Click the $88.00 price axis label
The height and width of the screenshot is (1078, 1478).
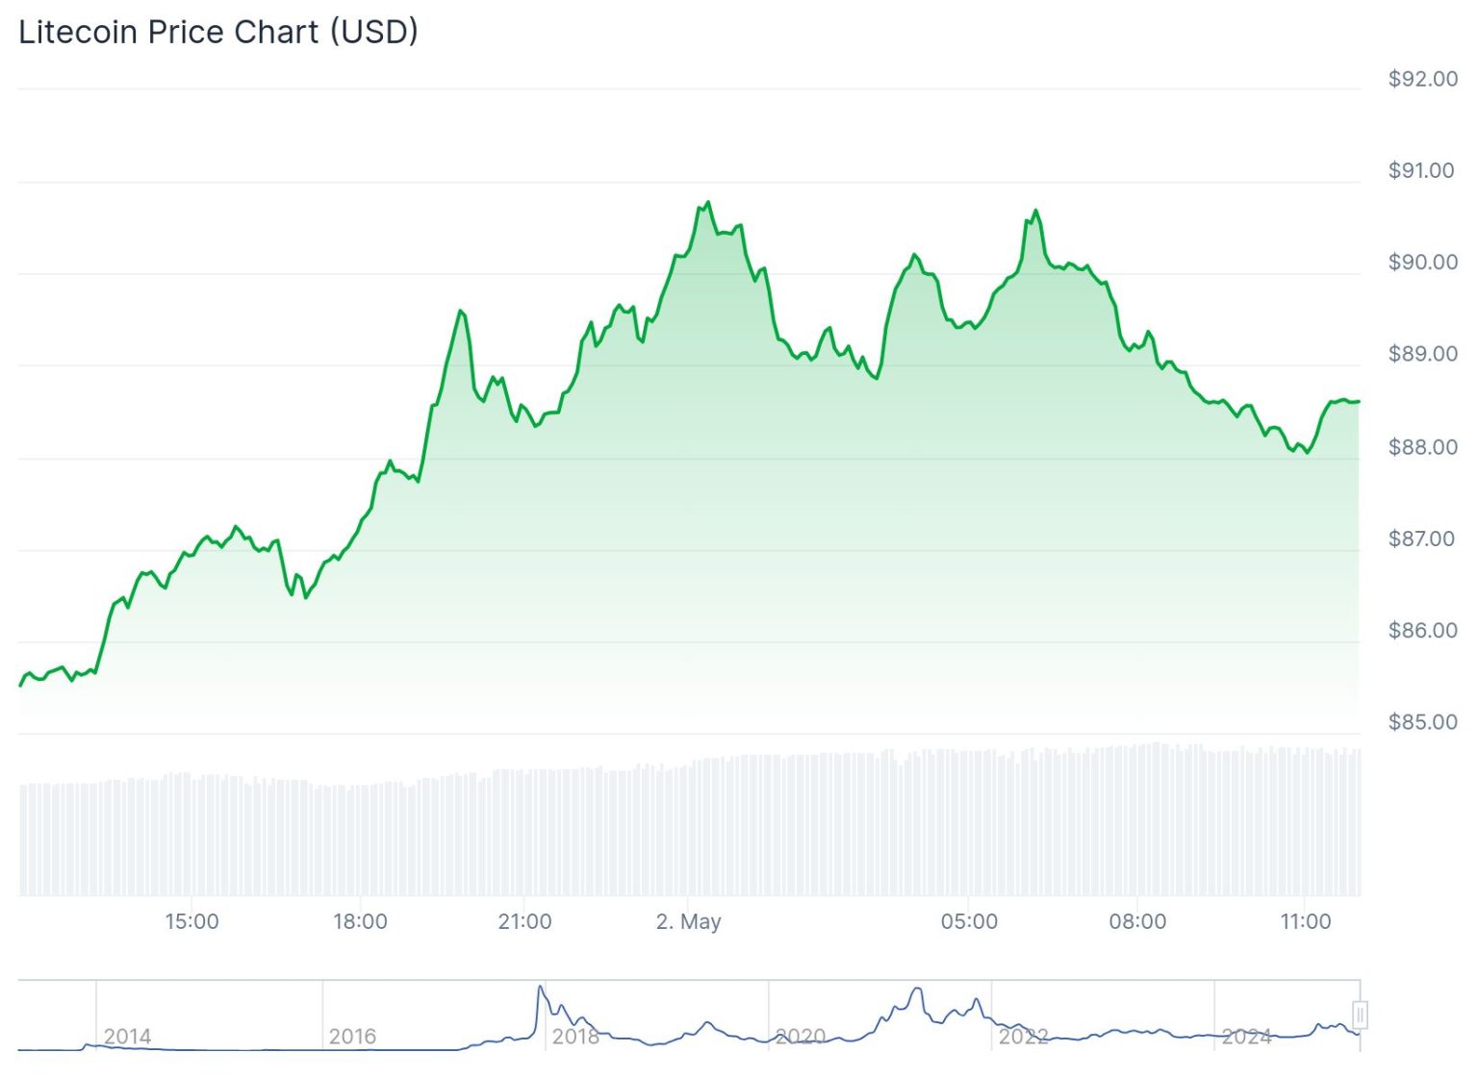point(1422,447)
